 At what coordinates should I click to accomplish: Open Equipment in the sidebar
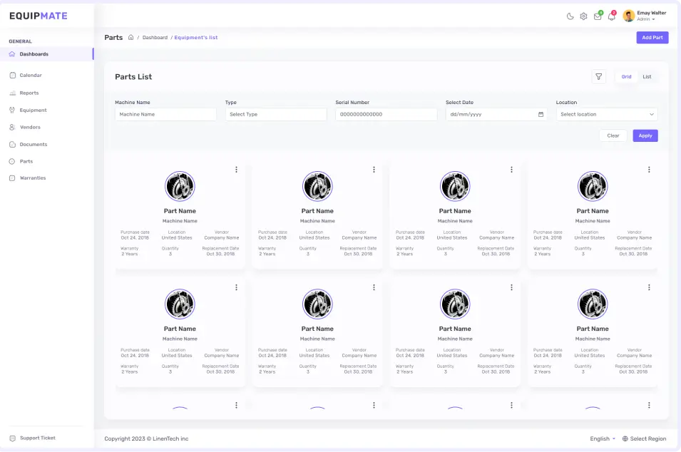[33, 110]
